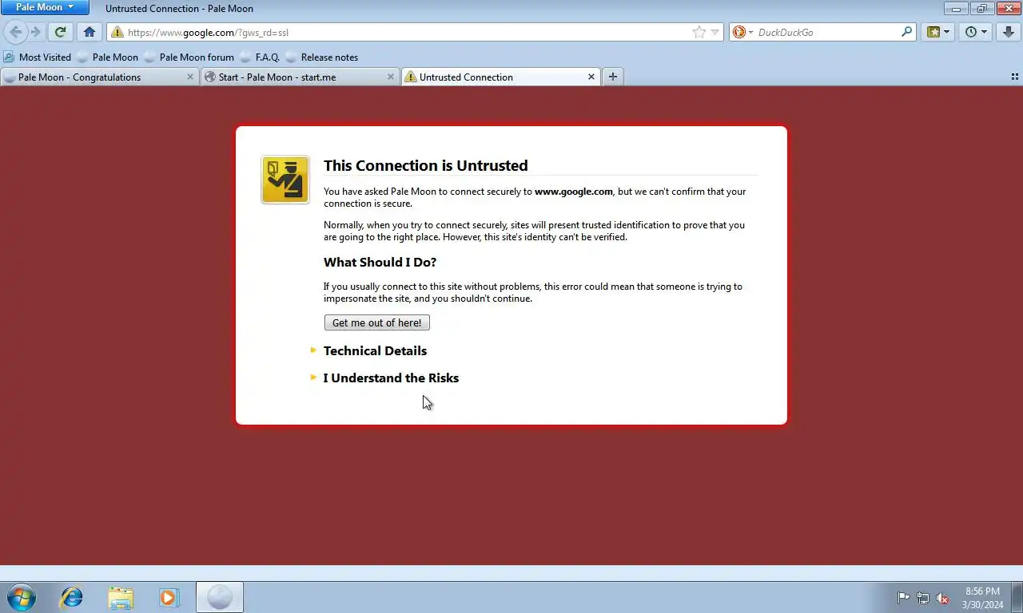Open Windows Media Player from the taskbar
1023x613 pixels.
169,597
